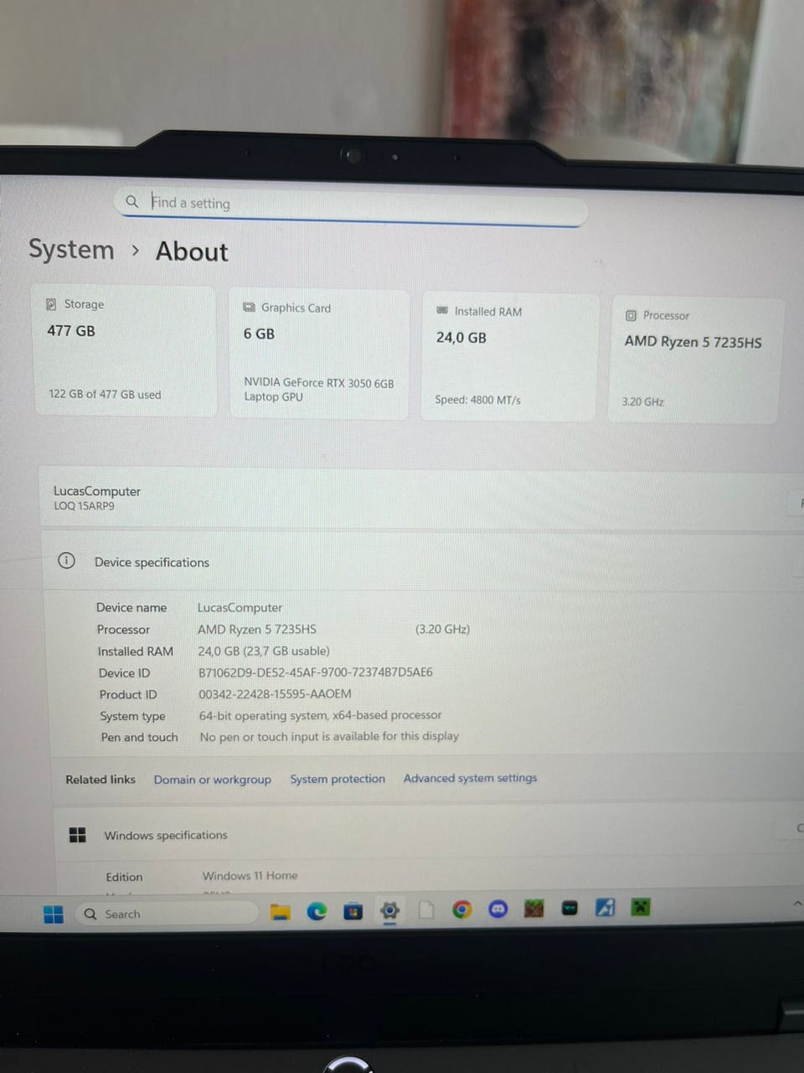Click the magnifier icon in Find a setting
This screenshot has width=804, height=1073.
[x=131, y=201]
